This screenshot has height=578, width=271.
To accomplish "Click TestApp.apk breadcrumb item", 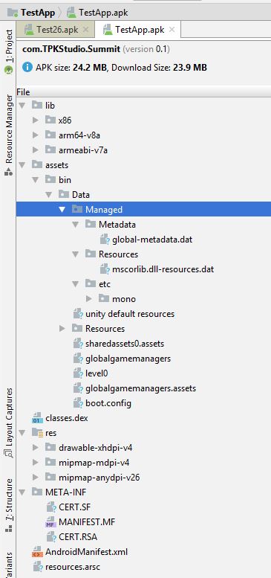I will [97, 13].
